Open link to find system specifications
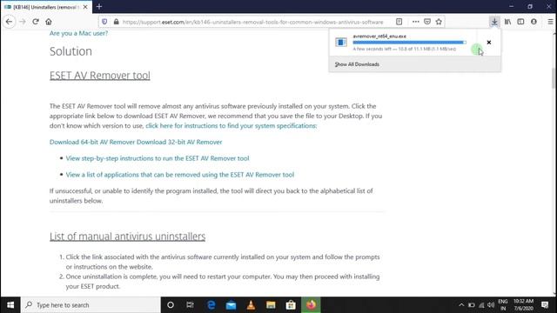The height and width of the screenshot is (313, 557). tap(231, 125)
